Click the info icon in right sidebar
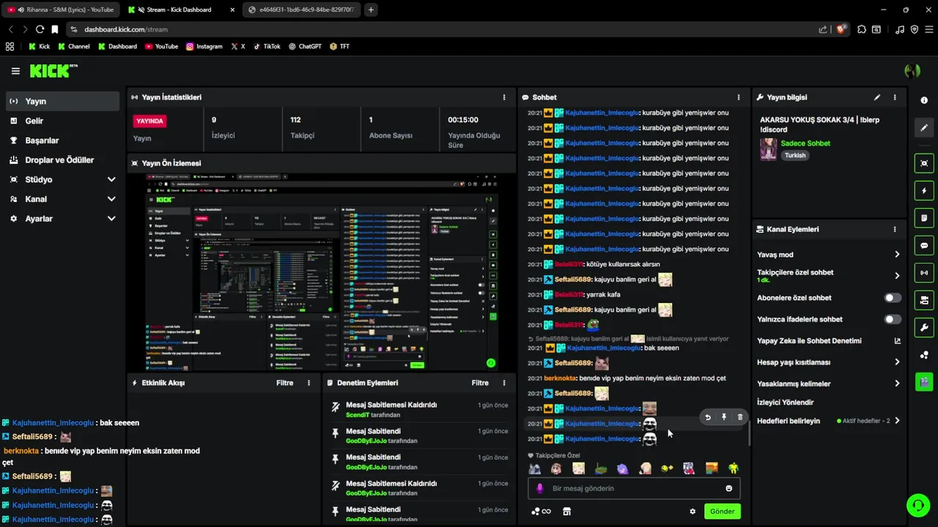The width and height of the screenshot is (938, 527). pos(924,100)
